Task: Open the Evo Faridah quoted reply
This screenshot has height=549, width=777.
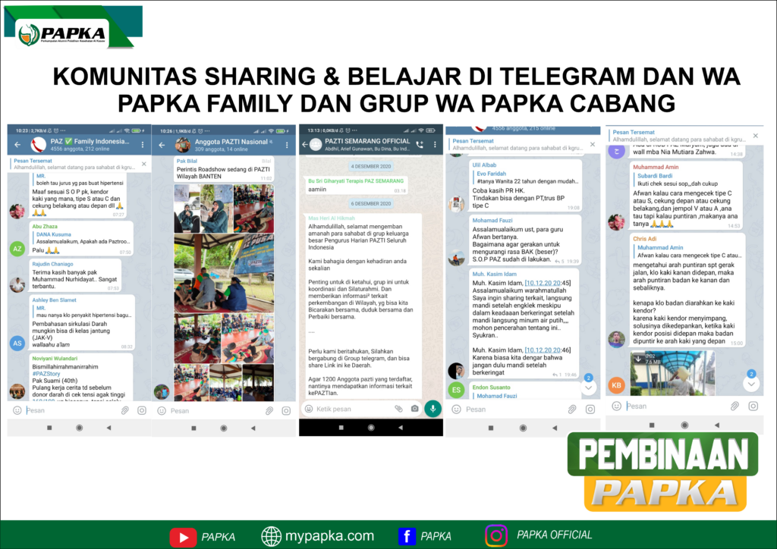Action: (x=525, y=177)
